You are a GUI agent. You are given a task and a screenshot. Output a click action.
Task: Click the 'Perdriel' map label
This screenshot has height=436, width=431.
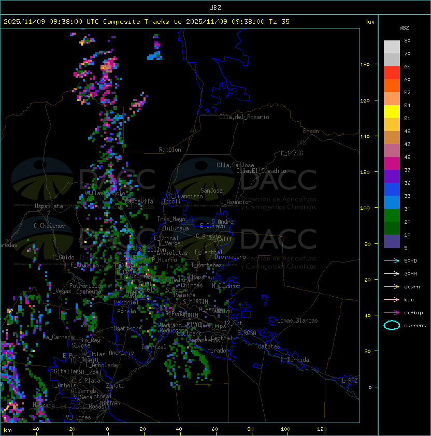click(x=126, y=302)
